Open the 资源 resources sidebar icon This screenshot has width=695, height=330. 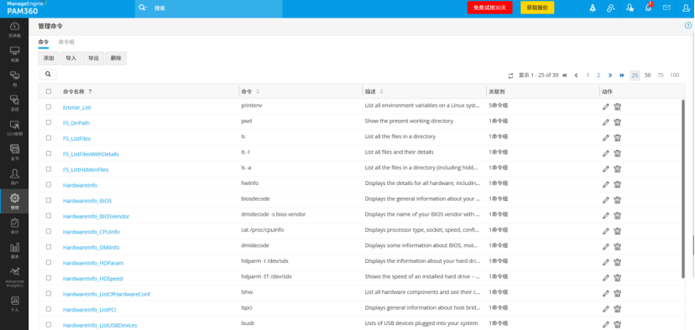(14, 54)
